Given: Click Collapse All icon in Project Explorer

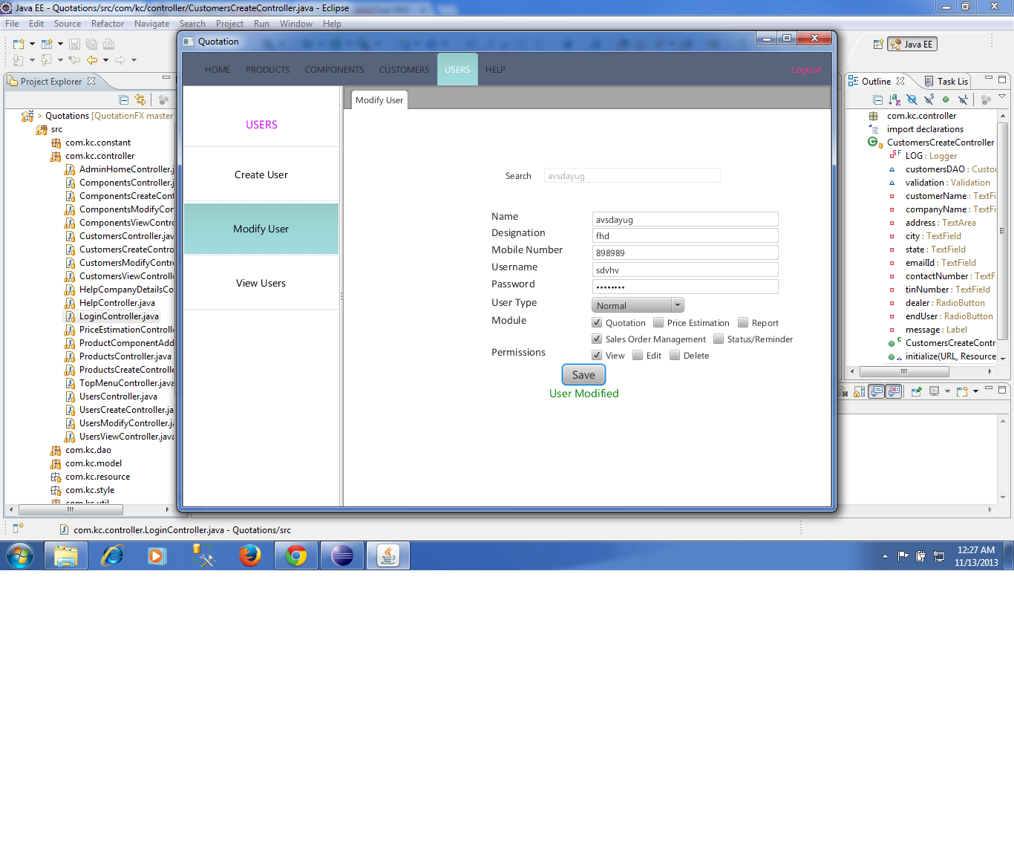Looking at the screenshot, I should [x=124, y=99].
